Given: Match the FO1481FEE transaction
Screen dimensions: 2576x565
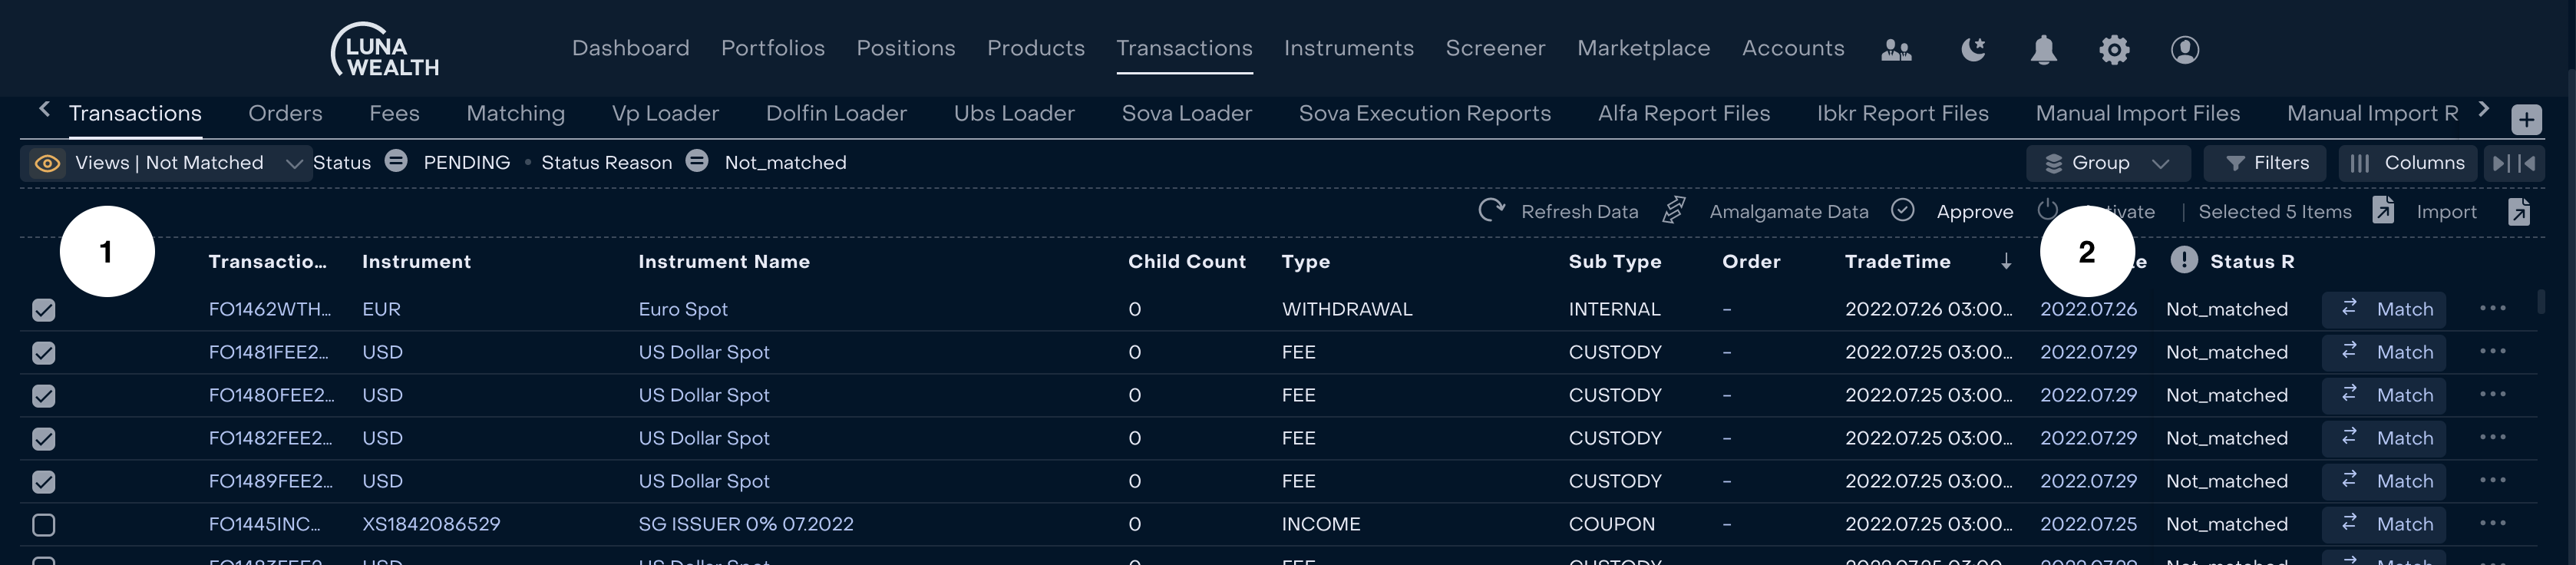Looking at the screenshot, I should point(2384,352).
